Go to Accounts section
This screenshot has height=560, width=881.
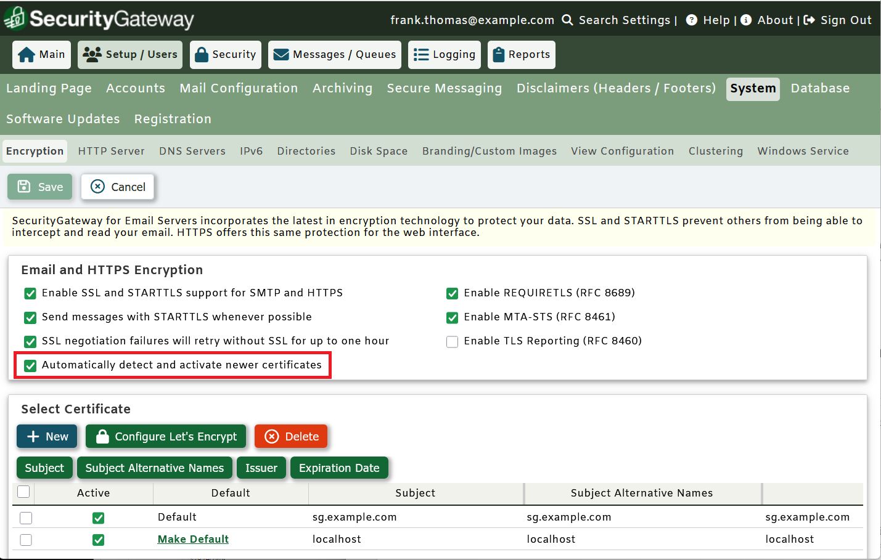136,89
